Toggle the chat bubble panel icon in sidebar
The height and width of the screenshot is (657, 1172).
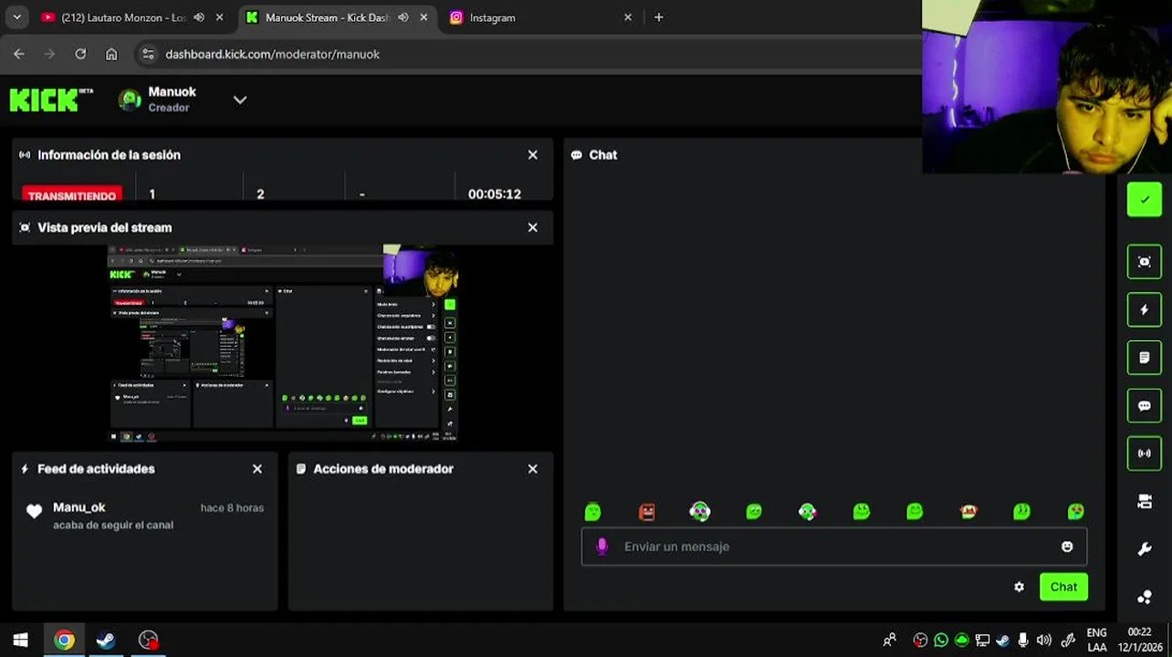point(1144,406)
